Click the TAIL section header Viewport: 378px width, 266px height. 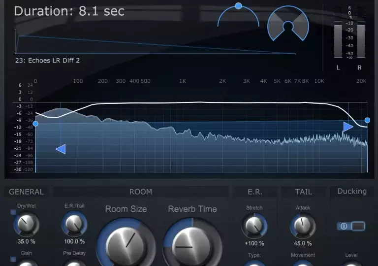[304, 192]
